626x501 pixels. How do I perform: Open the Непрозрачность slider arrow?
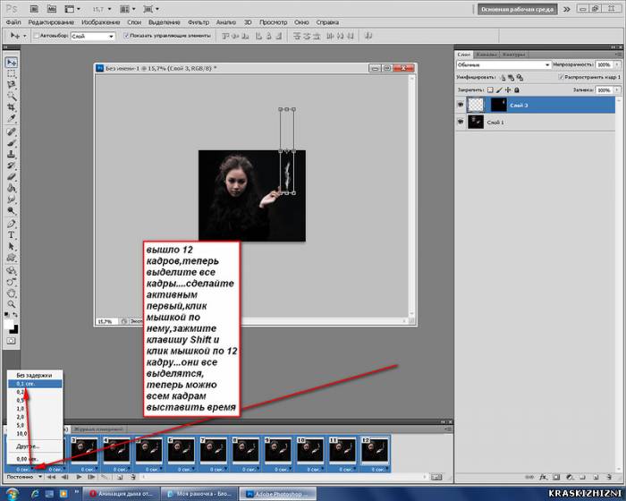tap(617, 64)
